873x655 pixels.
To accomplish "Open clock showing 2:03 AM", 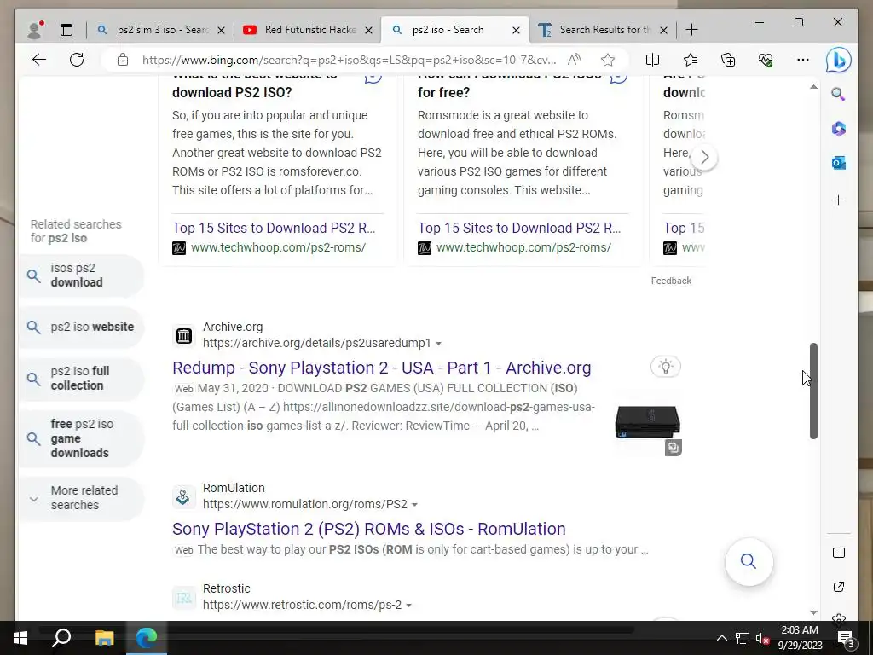I will [800, 638].
